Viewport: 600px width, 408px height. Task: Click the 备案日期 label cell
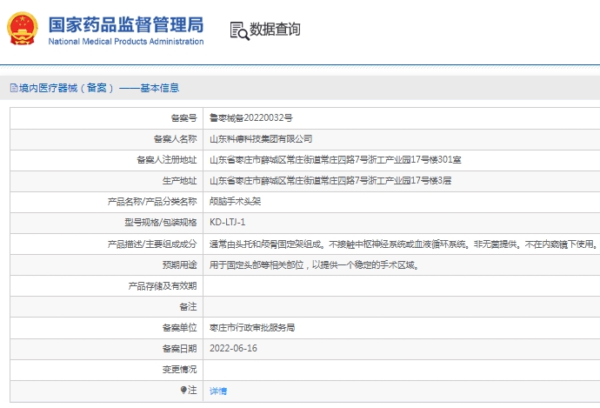(179, 348)
